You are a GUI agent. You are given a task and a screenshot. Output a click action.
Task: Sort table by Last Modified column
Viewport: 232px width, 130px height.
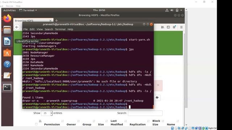[x=117, y=123]
